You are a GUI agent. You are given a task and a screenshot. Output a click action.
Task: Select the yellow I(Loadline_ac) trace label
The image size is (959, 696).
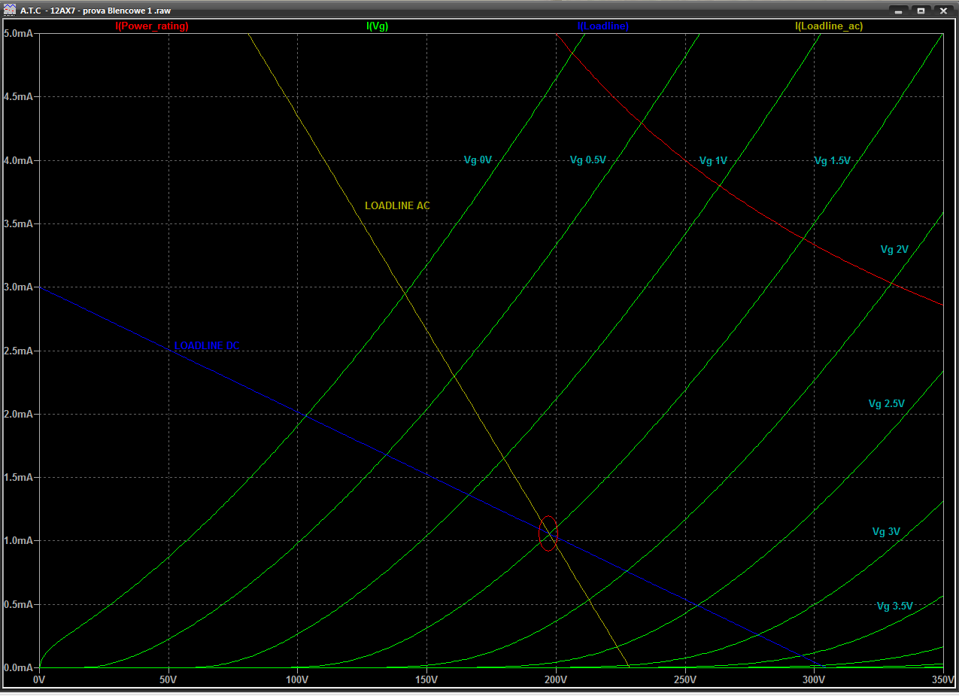point(829,26)
